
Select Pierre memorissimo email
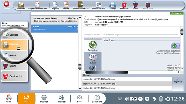pyautogui.click(x=55, y=28)
